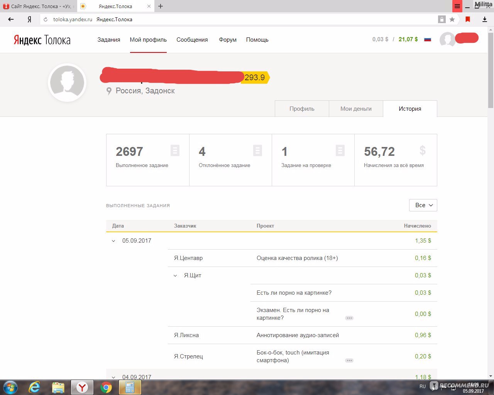
Task: Open Сообщения in the top navigation
Action: [x=192, y=40]
